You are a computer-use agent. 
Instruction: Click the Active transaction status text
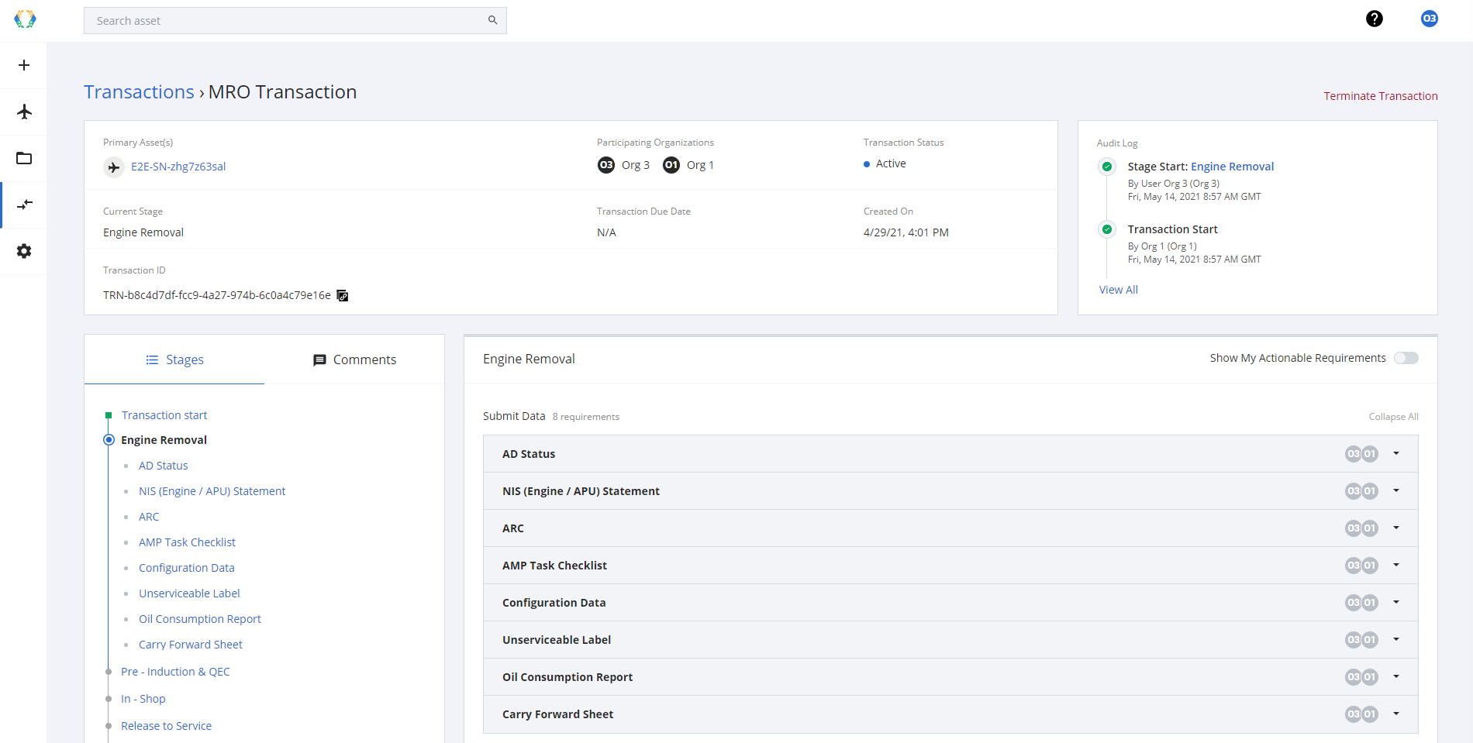pyautogui.click(x=891, y=163)
